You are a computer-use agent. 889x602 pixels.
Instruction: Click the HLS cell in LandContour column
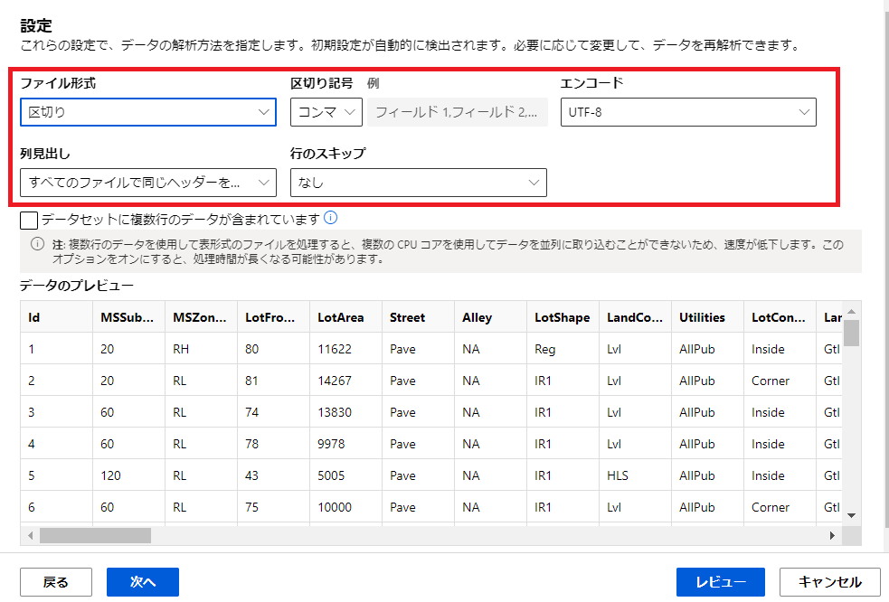(x=635, y=475)
